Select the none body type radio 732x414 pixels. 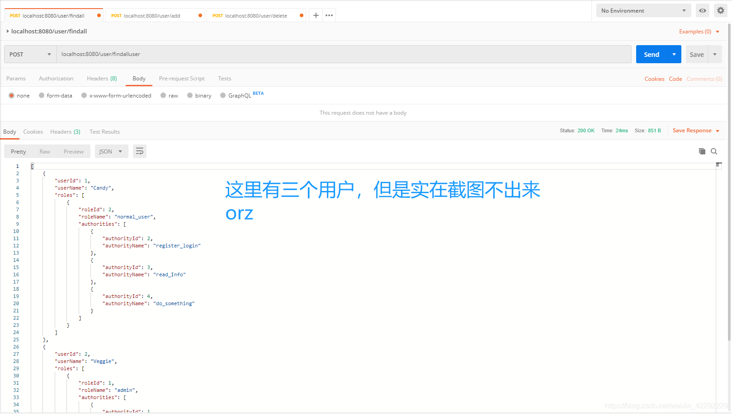(x=11, y=95)
